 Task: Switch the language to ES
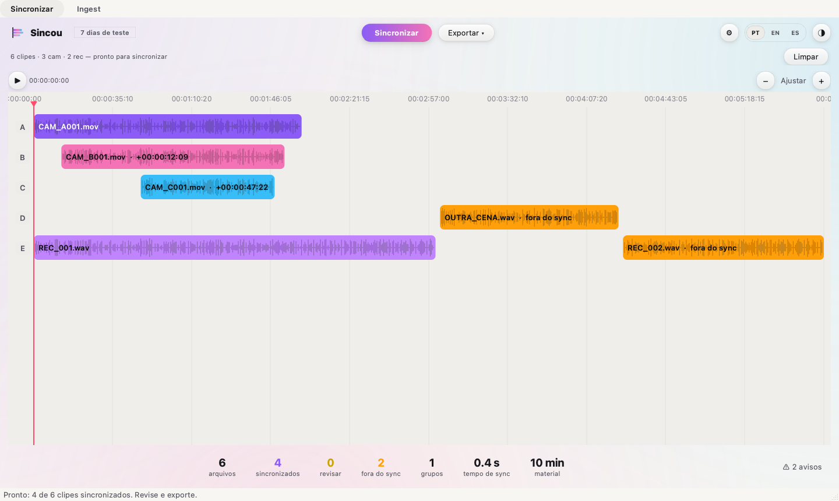pos(795,33)
